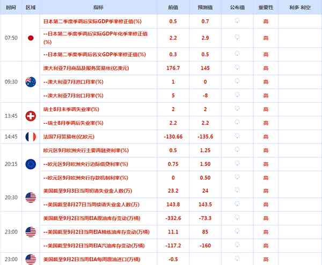
Task: Open 欧元区9月欧洲央行主要再融资利率 indicator
Action: click(86, 150)
